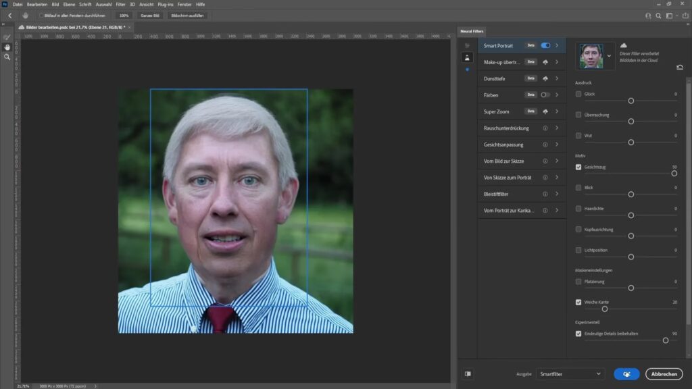692x389 pixels.
Task: Download the Super Zoom filter via cloud icon
Action: (545, 111)
